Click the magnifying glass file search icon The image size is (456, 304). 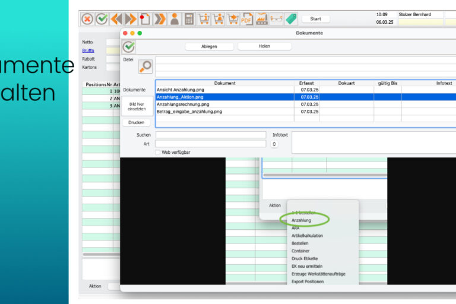(x=145, y=66)
